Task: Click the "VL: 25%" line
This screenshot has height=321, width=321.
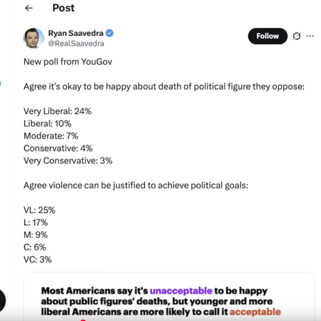Action: coord(39,210)
